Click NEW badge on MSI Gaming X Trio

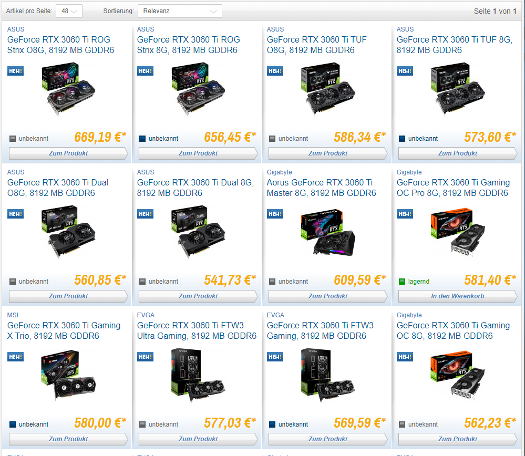(15, 357)
